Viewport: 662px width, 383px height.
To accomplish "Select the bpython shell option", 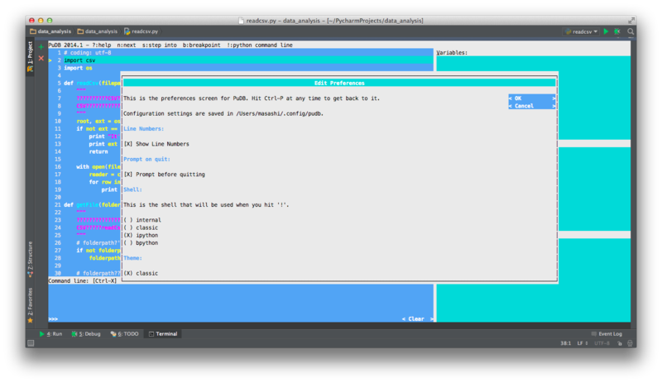I will [x=141, y=243].
